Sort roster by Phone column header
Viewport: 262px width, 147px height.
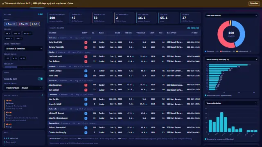coord(196,33)
